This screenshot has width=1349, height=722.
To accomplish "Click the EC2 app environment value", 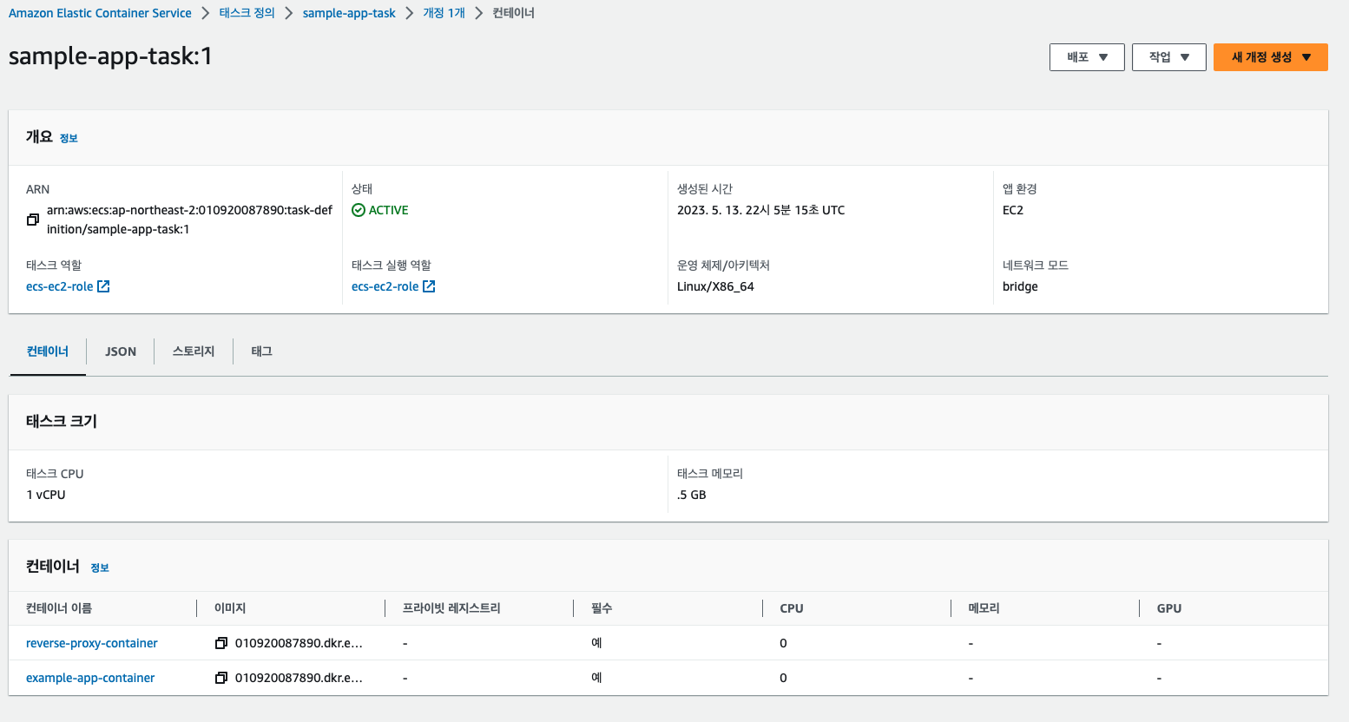I will click(x=1013, y=210).
